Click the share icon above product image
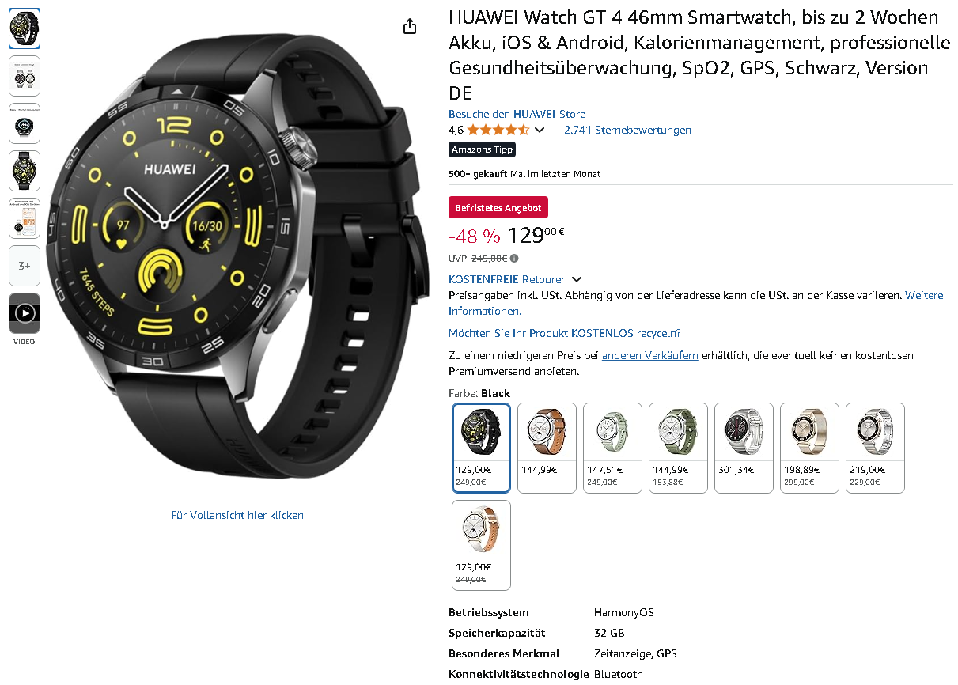The width and height of the screenshot is (958, 685). coord(409,27)
